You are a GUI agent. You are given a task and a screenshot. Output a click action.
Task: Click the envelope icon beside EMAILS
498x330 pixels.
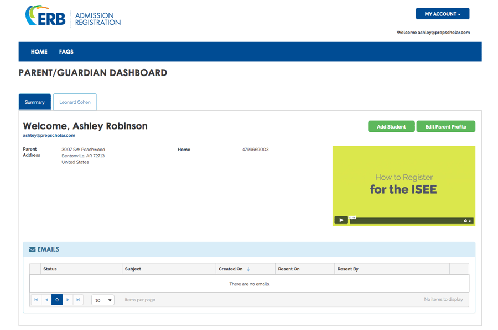33,249
